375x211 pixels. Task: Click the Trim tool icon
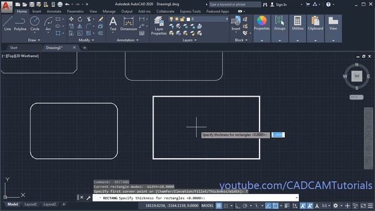point(88,19)
